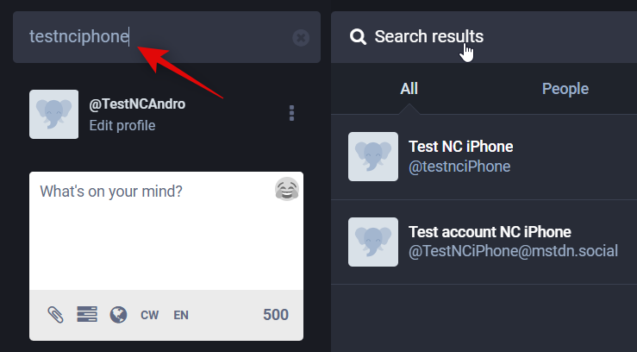Add a poll to the post
Image resolution: width=637 pixels, height=352 pixels.
(87, 315)
